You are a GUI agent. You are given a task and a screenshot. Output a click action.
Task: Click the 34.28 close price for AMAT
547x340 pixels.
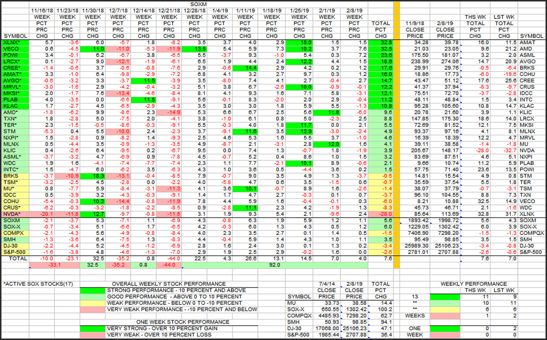[x=415, y=42]
